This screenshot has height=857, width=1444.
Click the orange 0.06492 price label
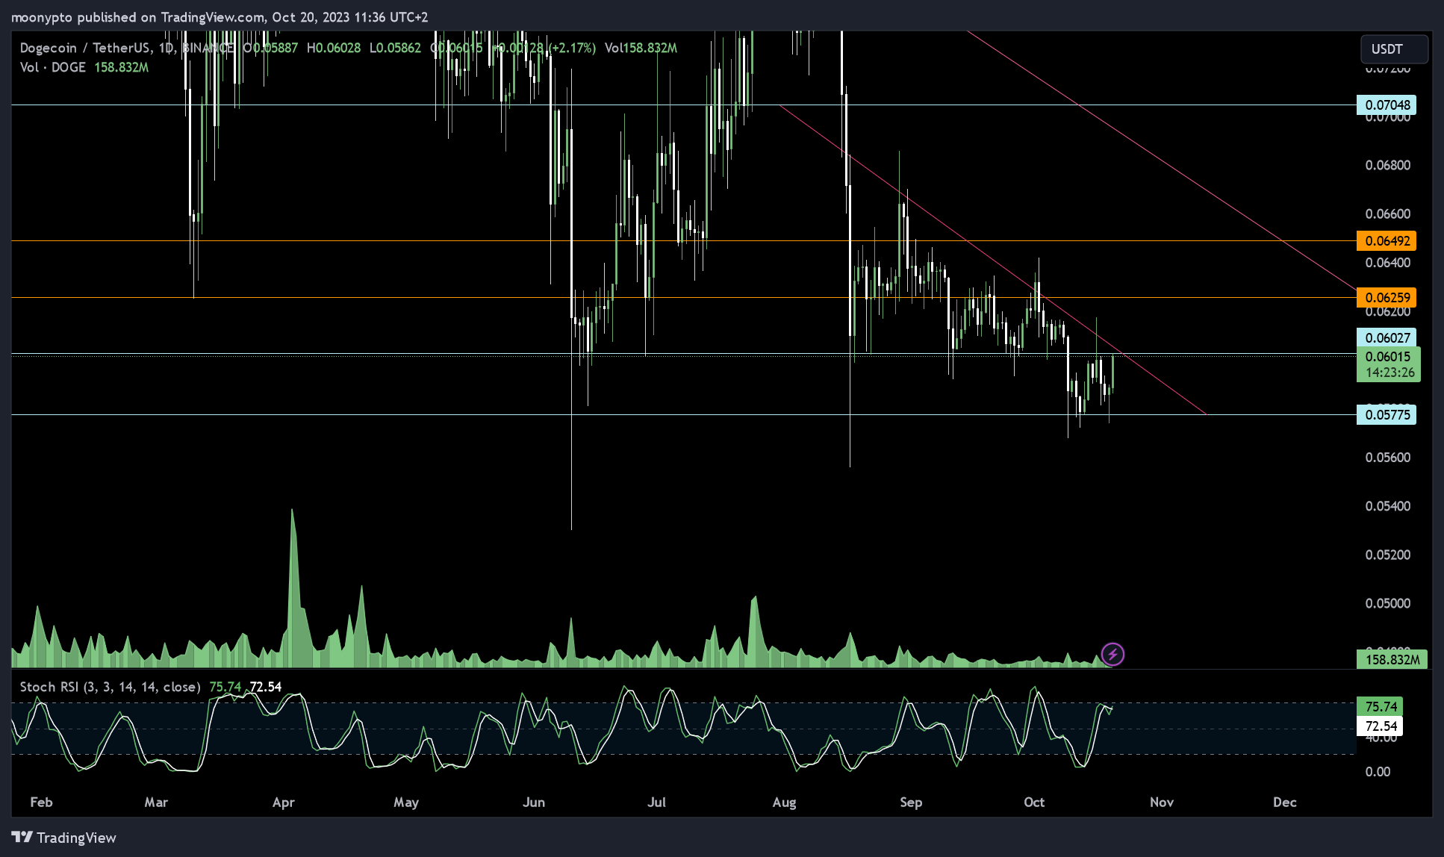[1387, 240]
